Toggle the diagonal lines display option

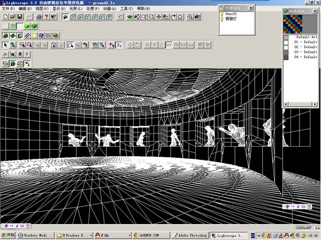[x=27, y=36]
